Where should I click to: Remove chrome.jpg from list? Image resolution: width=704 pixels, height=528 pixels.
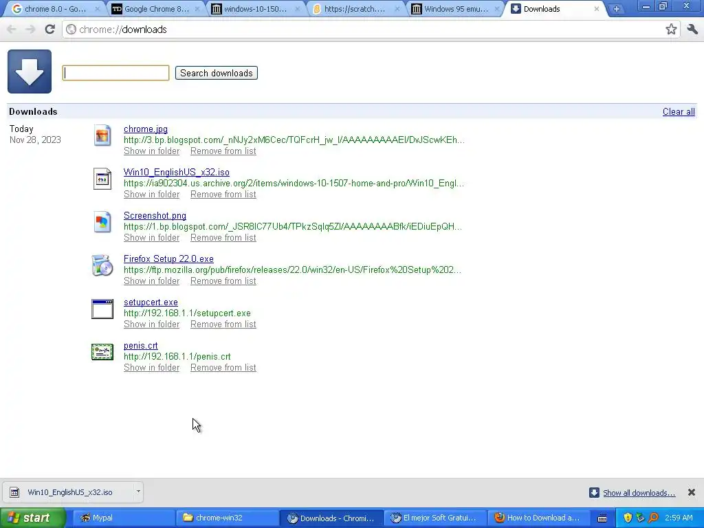223,151
